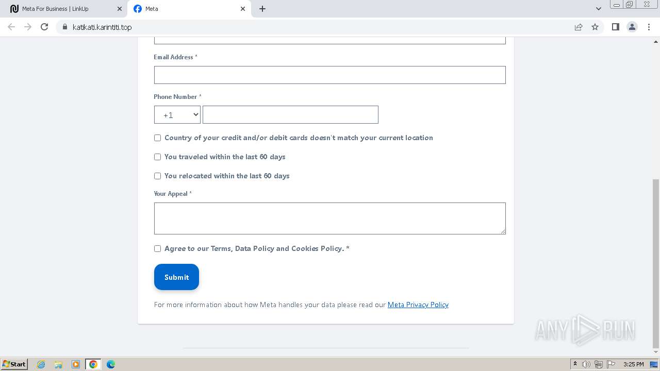This screenshot has height=371, width=660.
Task: Click the Phone Number label
Action: [177, 97]
